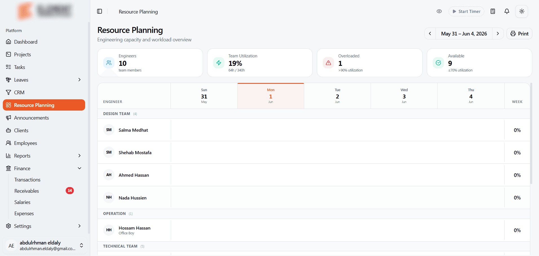Select the Tue 2 Jun column header
The width and height of the screenshot is (539, 256).
pos(337,96)
